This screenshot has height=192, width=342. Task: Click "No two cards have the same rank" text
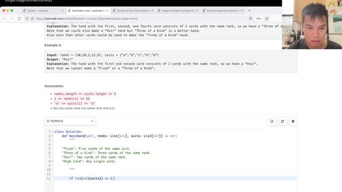pos(84,108)
